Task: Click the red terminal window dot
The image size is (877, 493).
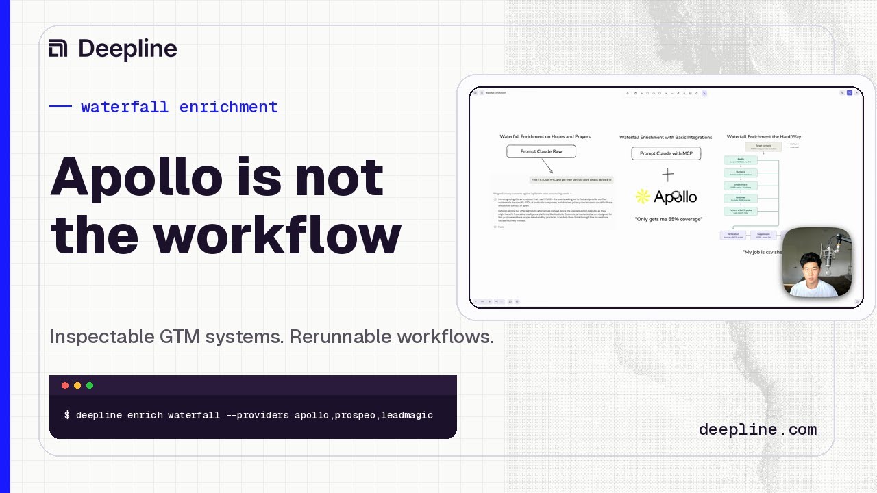Action: tap(65, 385)
